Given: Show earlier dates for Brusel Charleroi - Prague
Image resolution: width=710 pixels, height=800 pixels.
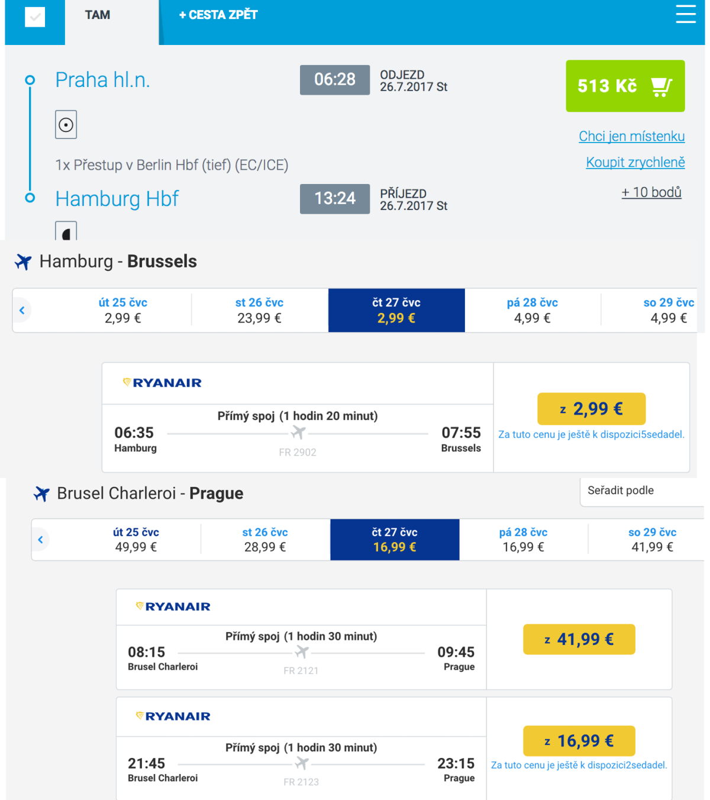Looking at the screenshot, I should tap(40, 540).
